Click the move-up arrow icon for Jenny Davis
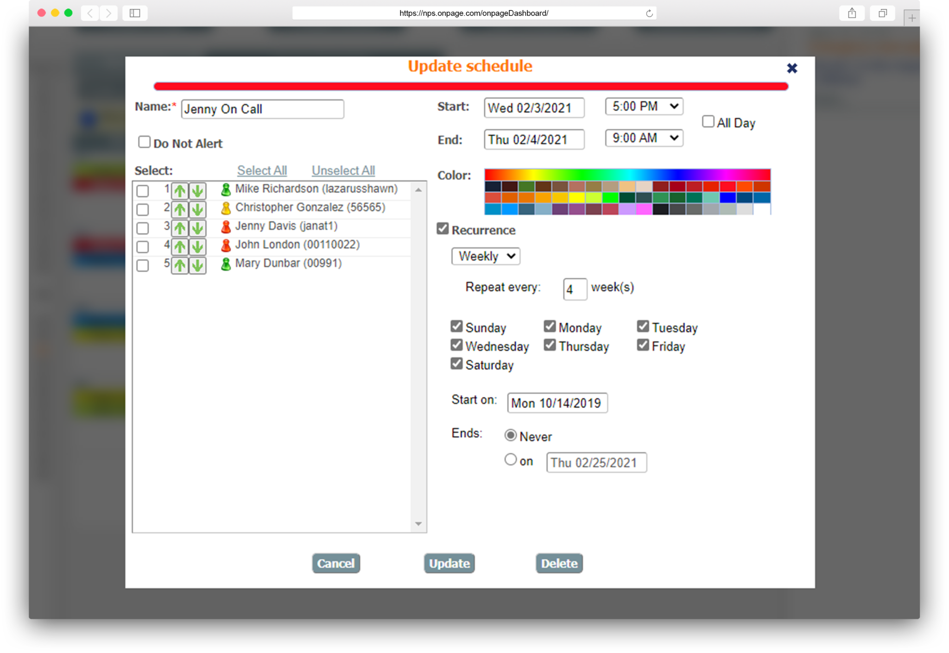 click(x=179, y=226)
